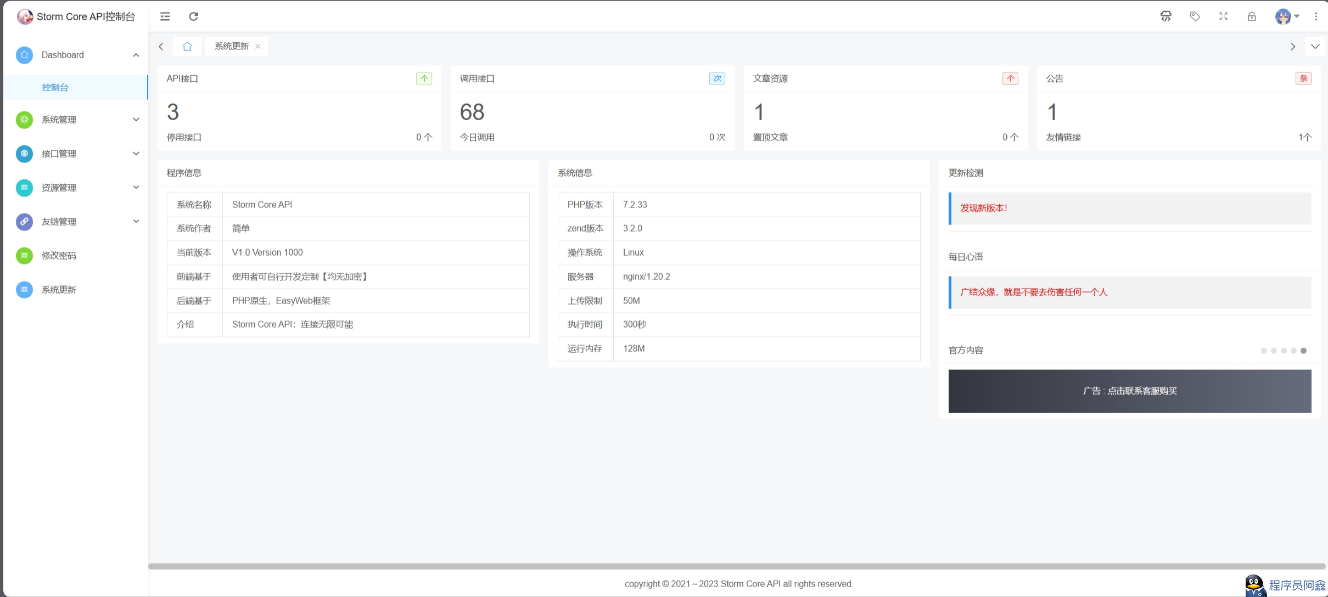Select 控制台 in the sidebar
The height and width of the screenshot is (597, 1328).
(55, 87)
